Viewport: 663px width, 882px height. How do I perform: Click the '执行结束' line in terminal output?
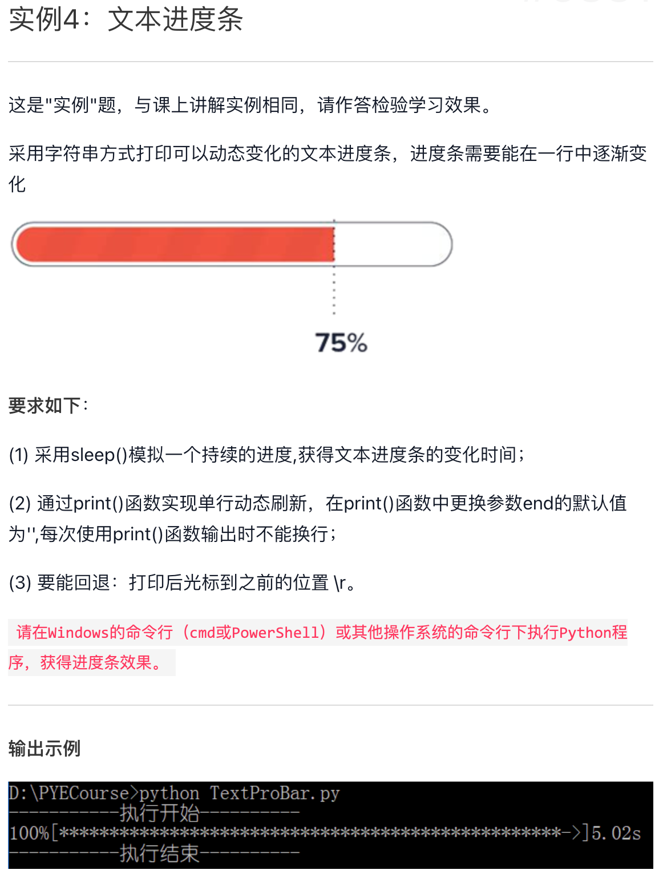click(x=160, y=853)
